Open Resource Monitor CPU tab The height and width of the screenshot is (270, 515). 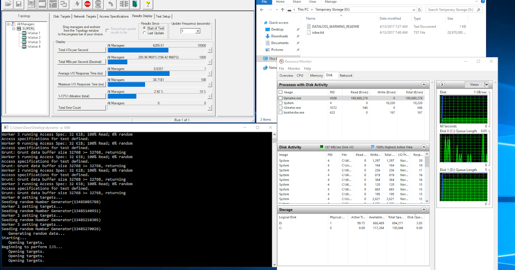coord(300,75)
